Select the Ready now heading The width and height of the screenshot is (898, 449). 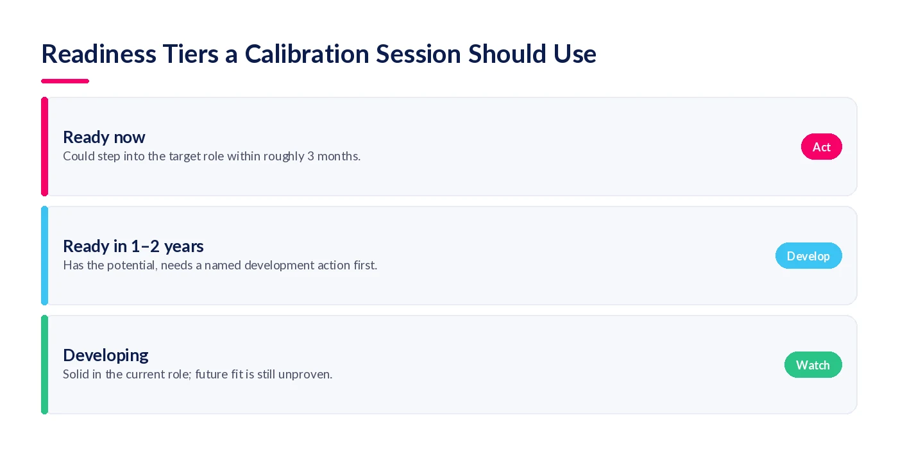click(104, 137)
